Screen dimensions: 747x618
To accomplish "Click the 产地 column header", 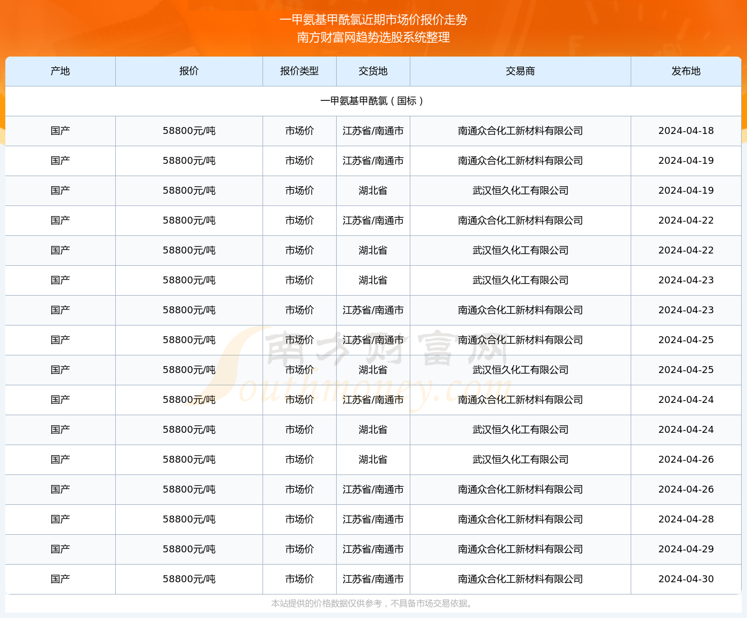I will pyautogui.click(x=60, y=71).
